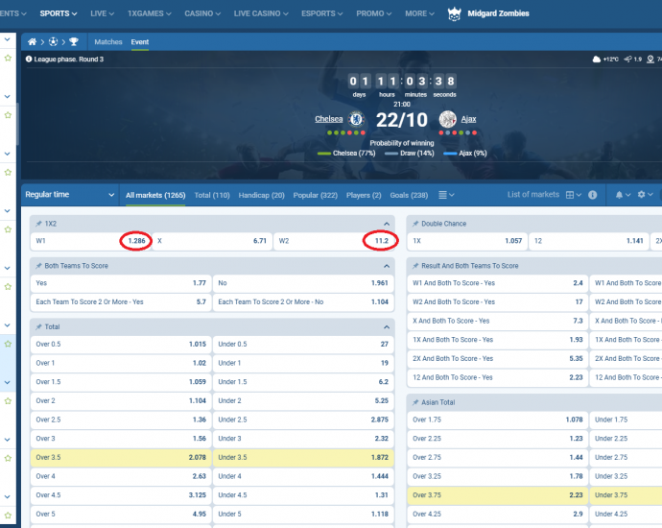Switch to the Matches tab
Screen dimensions: 662x528
(108, 42)
